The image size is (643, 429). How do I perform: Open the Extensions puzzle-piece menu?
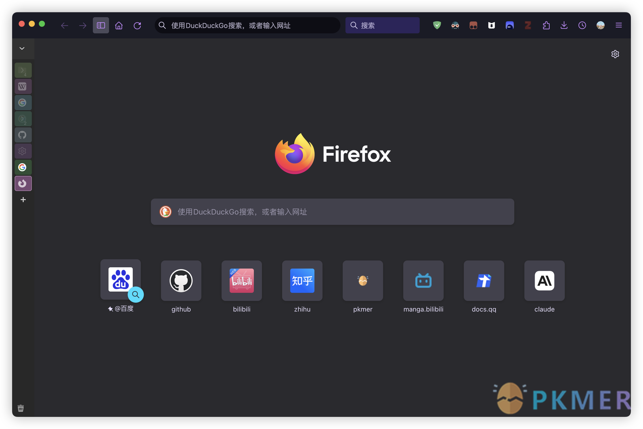546,26
